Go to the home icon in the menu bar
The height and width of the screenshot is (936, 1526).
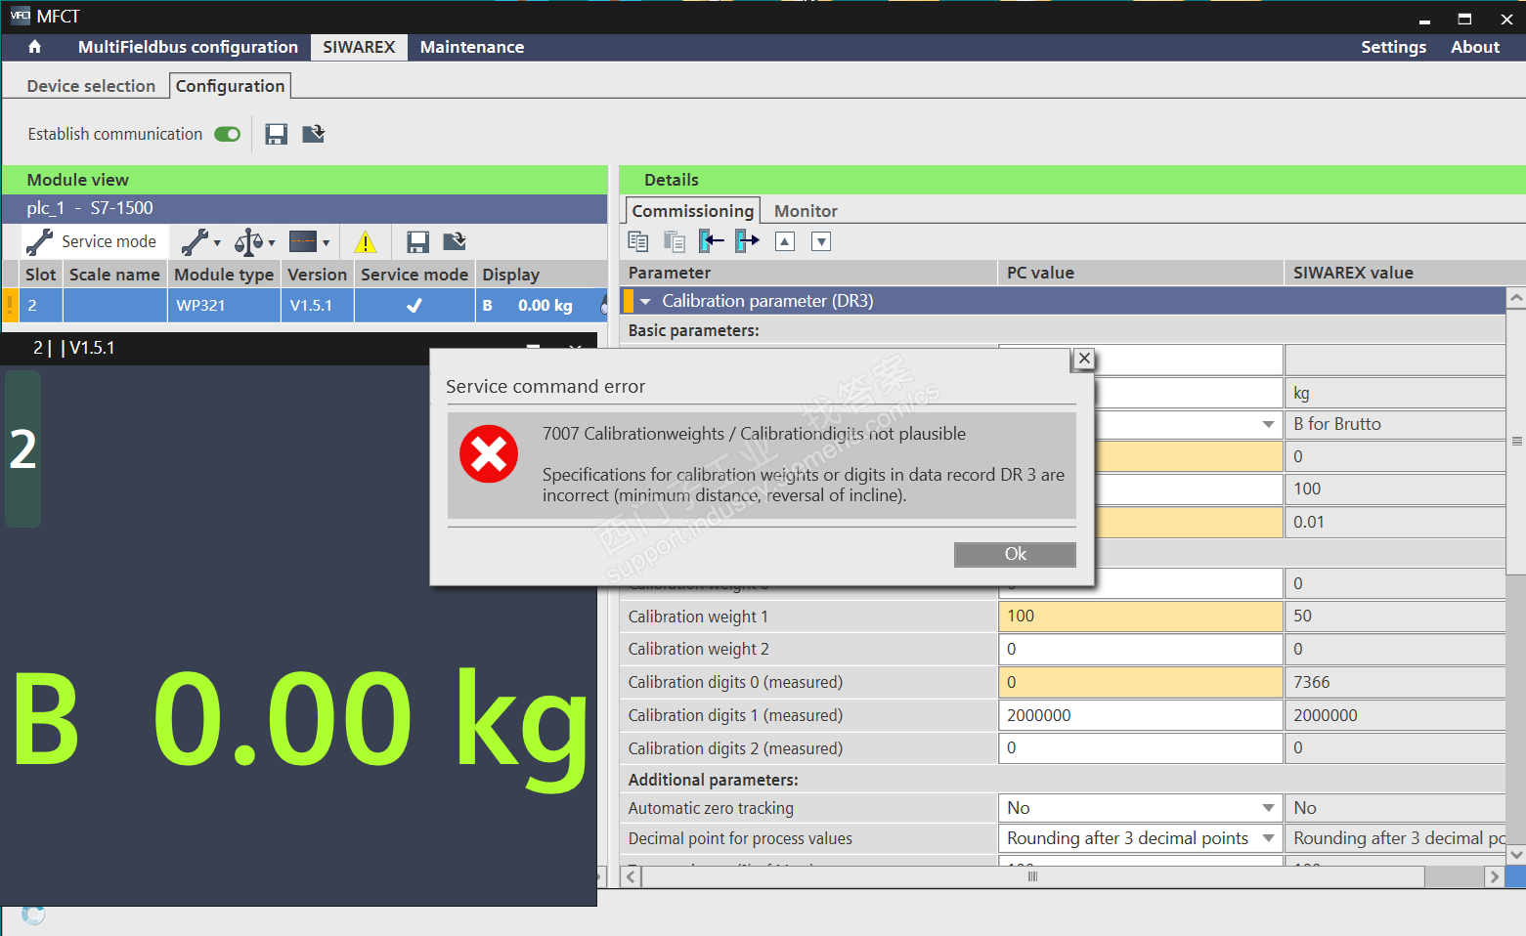pos(35,47)
